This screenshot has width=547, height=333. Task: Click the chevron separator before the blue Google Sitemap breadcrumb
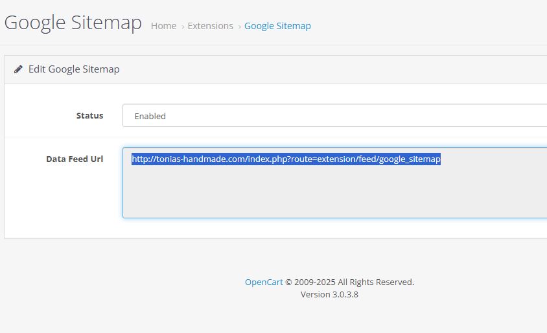[239, 27]
